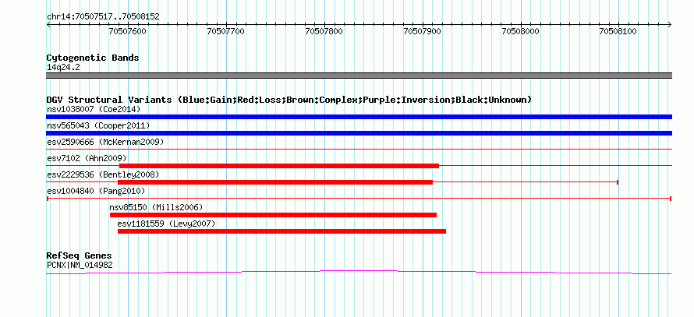Click the esv7102 (Ahn2009) variant label
The width and height of the screenshot is (694, 317).
[87, 158]
